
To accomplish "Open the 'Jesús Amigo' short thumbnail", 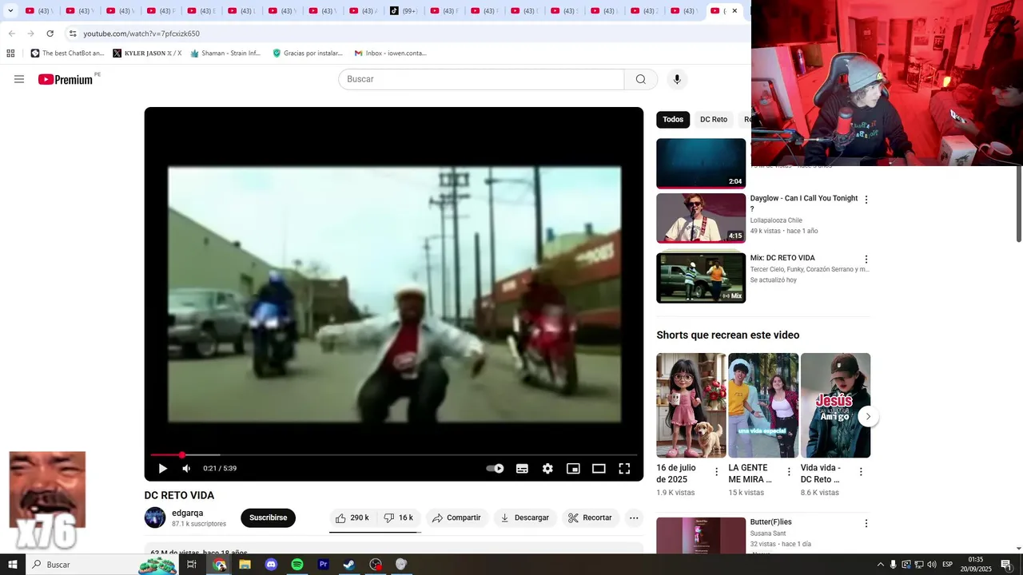I will tap(835, 406).
